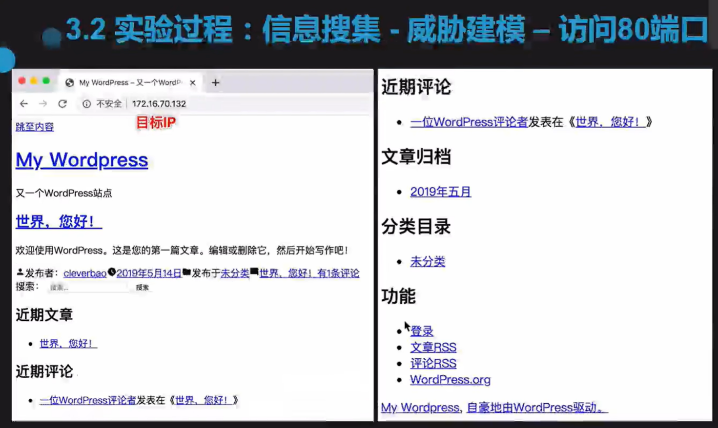718x428 pixels.
Task: Open the site info icon beside 不安全
Action: pyautogui.click(x=86, y=103)
